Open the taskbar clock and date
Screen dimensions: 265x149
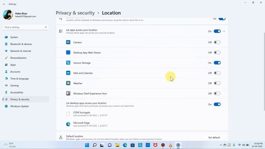[x=257, y=145]
